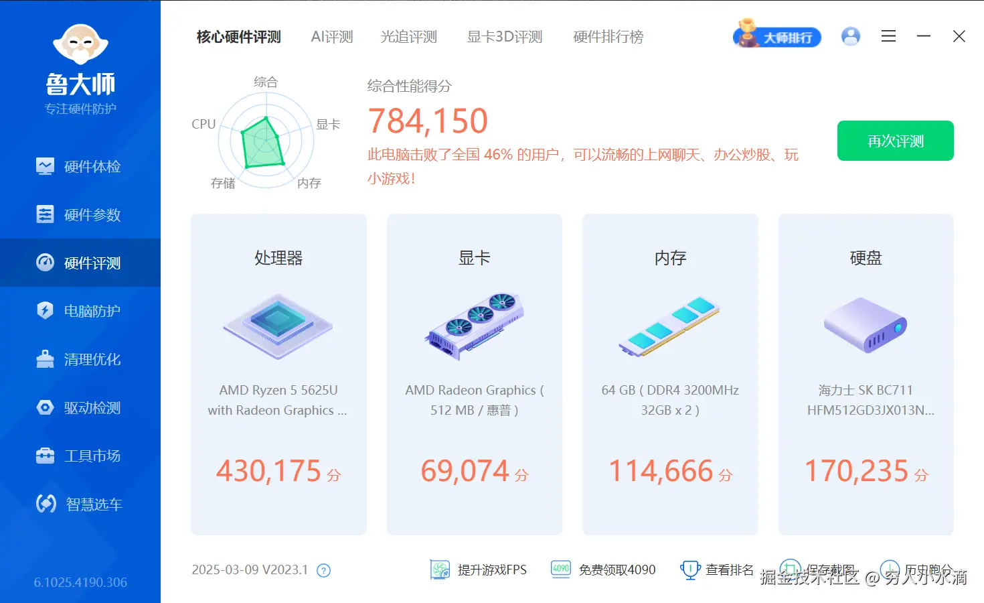Click the 智慧选车 icon
984x603 pixels.
(x=46, y=504)
